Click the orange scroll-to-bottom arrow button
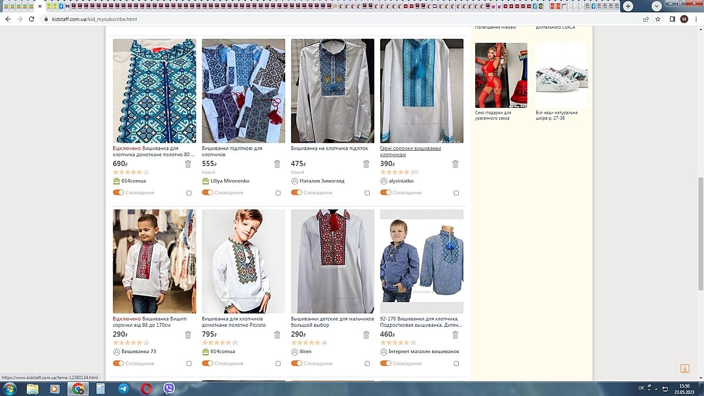This screenshot has width=704, height=396. coord(685,368)
